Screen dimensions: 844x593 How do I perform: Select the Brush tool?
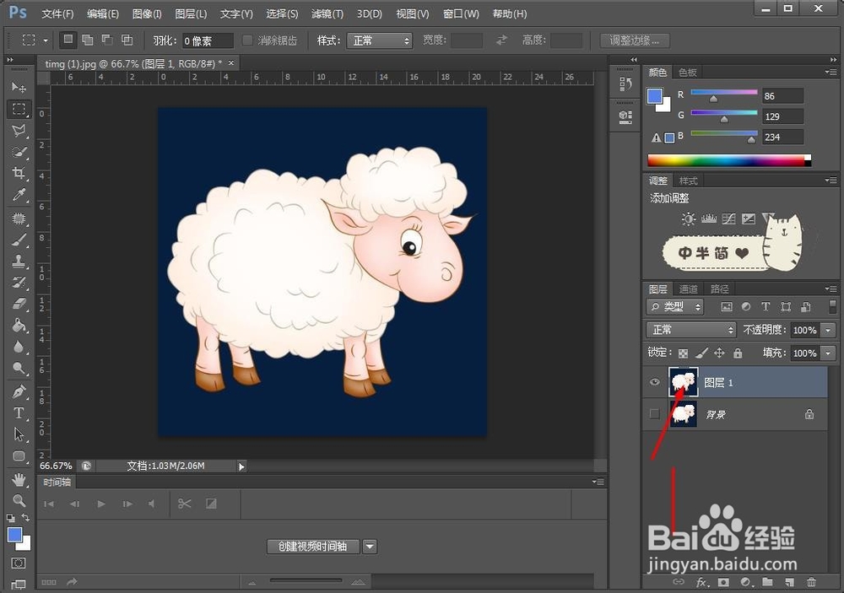click(x=19, y=240)
